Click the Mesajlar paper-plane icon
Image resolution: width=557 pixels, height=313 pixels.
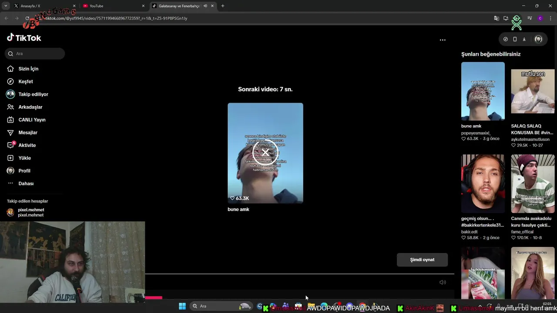tap(10, 133)
